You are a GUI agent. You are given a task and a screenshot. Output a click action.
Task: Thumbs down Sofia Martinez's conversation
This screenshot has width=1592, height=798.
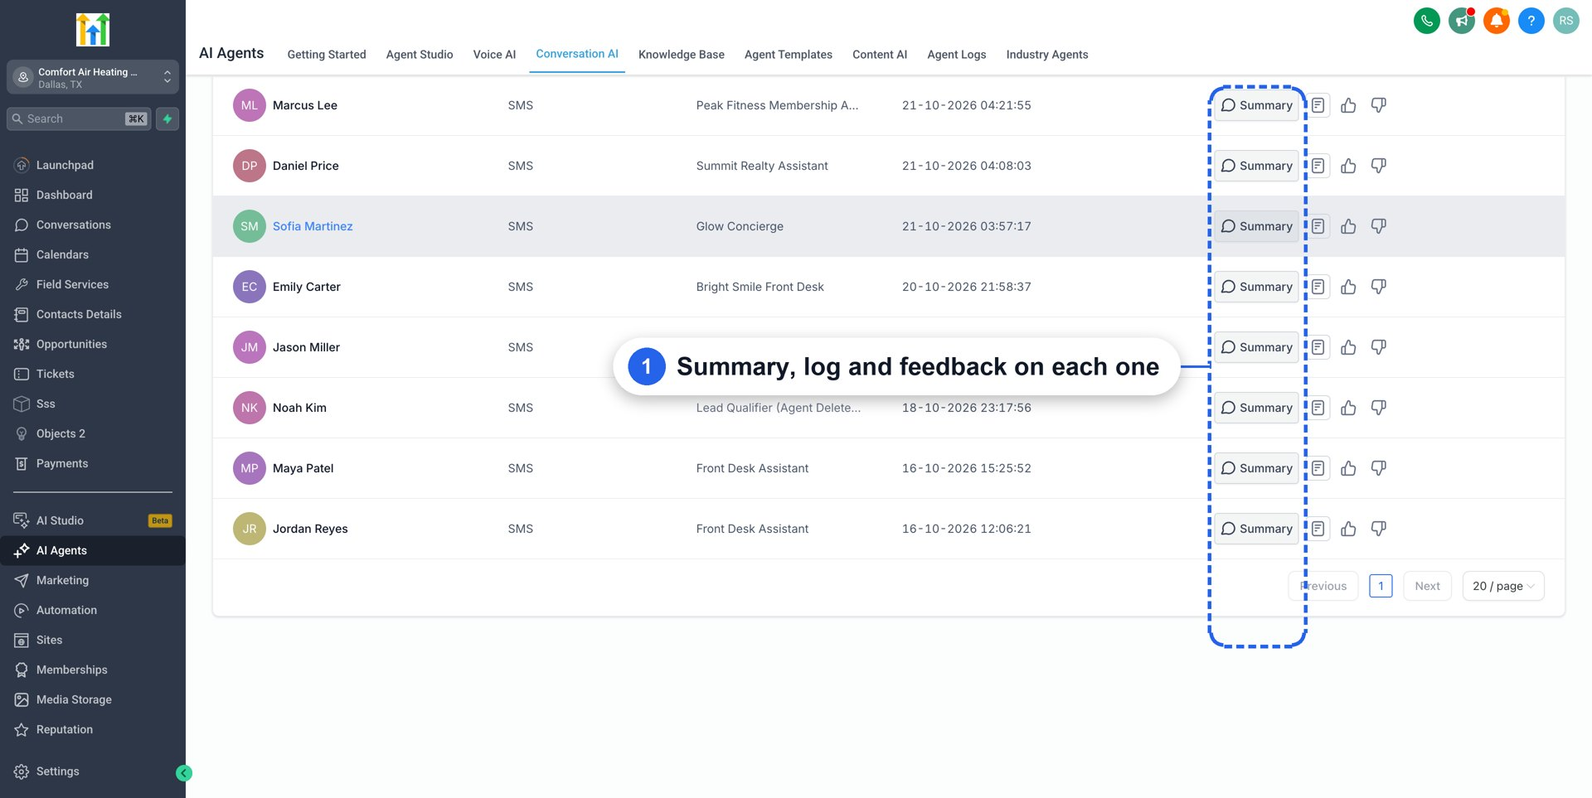pos(1378,226)
